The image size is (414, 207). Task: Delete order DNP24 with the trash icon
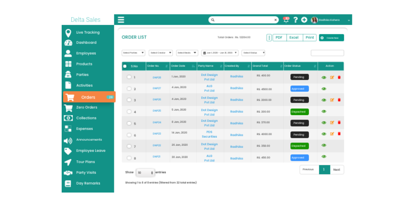339,123
